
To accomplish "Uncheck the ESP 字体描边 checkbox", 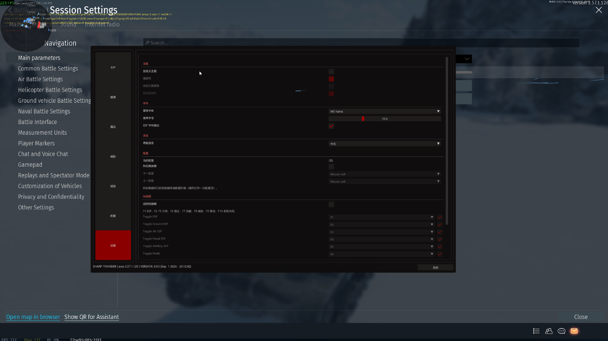I will (331, 126).
